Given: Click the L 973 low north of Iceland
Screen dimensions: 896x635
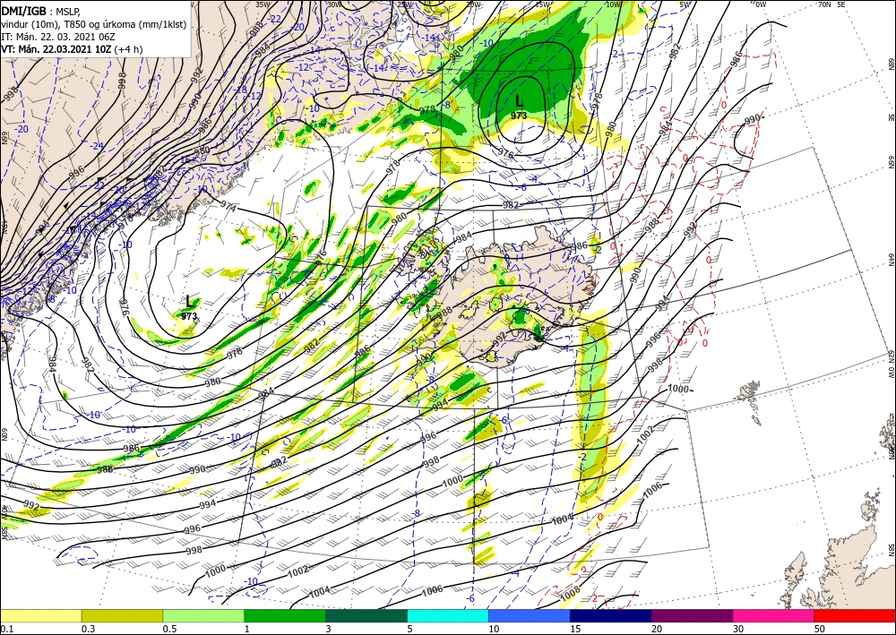Looking at the screenshot, I should click(x=519, y=107).
